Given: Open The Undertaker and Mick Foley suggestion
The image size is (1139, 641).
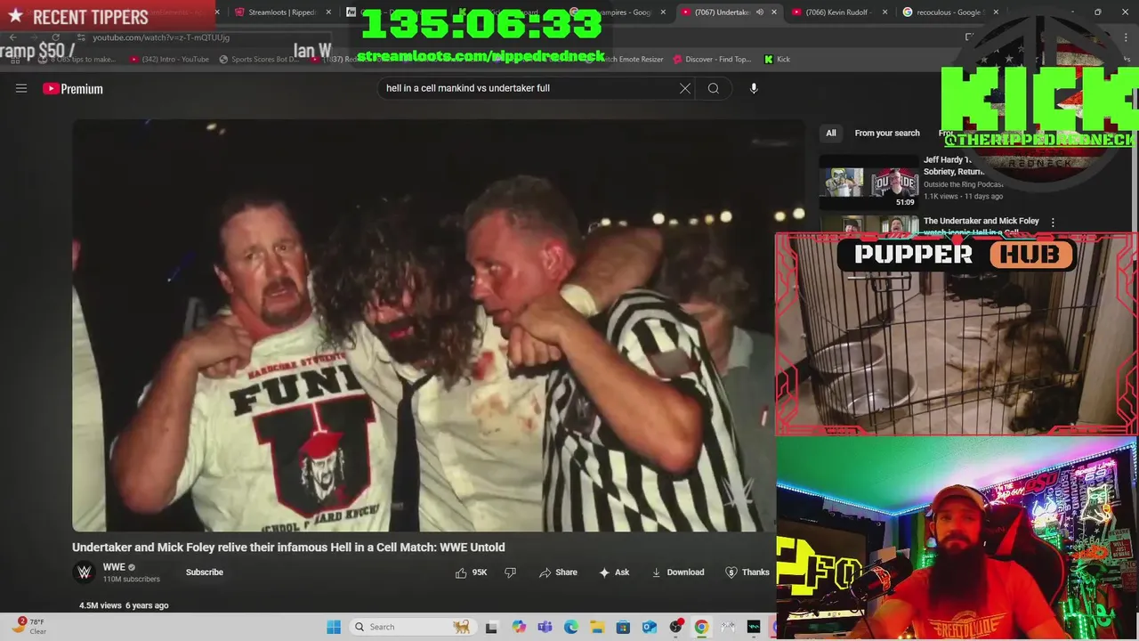Looking at the screenshot, I should 981,221.
